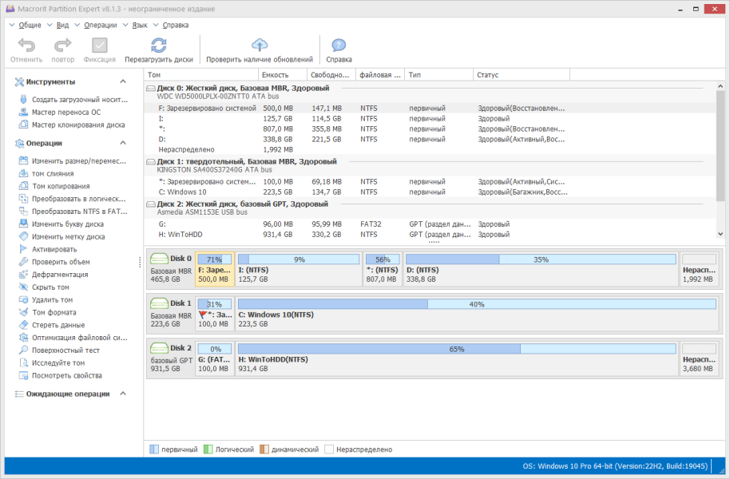Run Оптимизация файловой системы operation
The height and width of the screenshot is (479, 730).
(x=79, y=337)
